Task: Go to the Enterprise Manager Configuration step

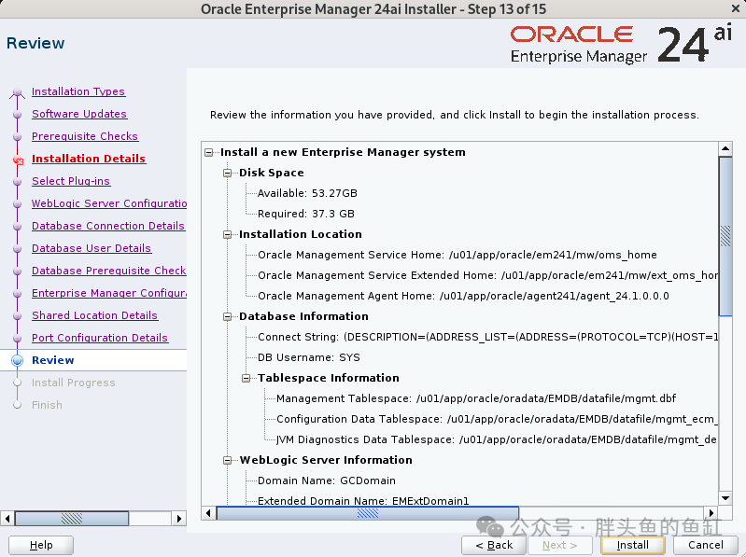Action: (109, 292)
